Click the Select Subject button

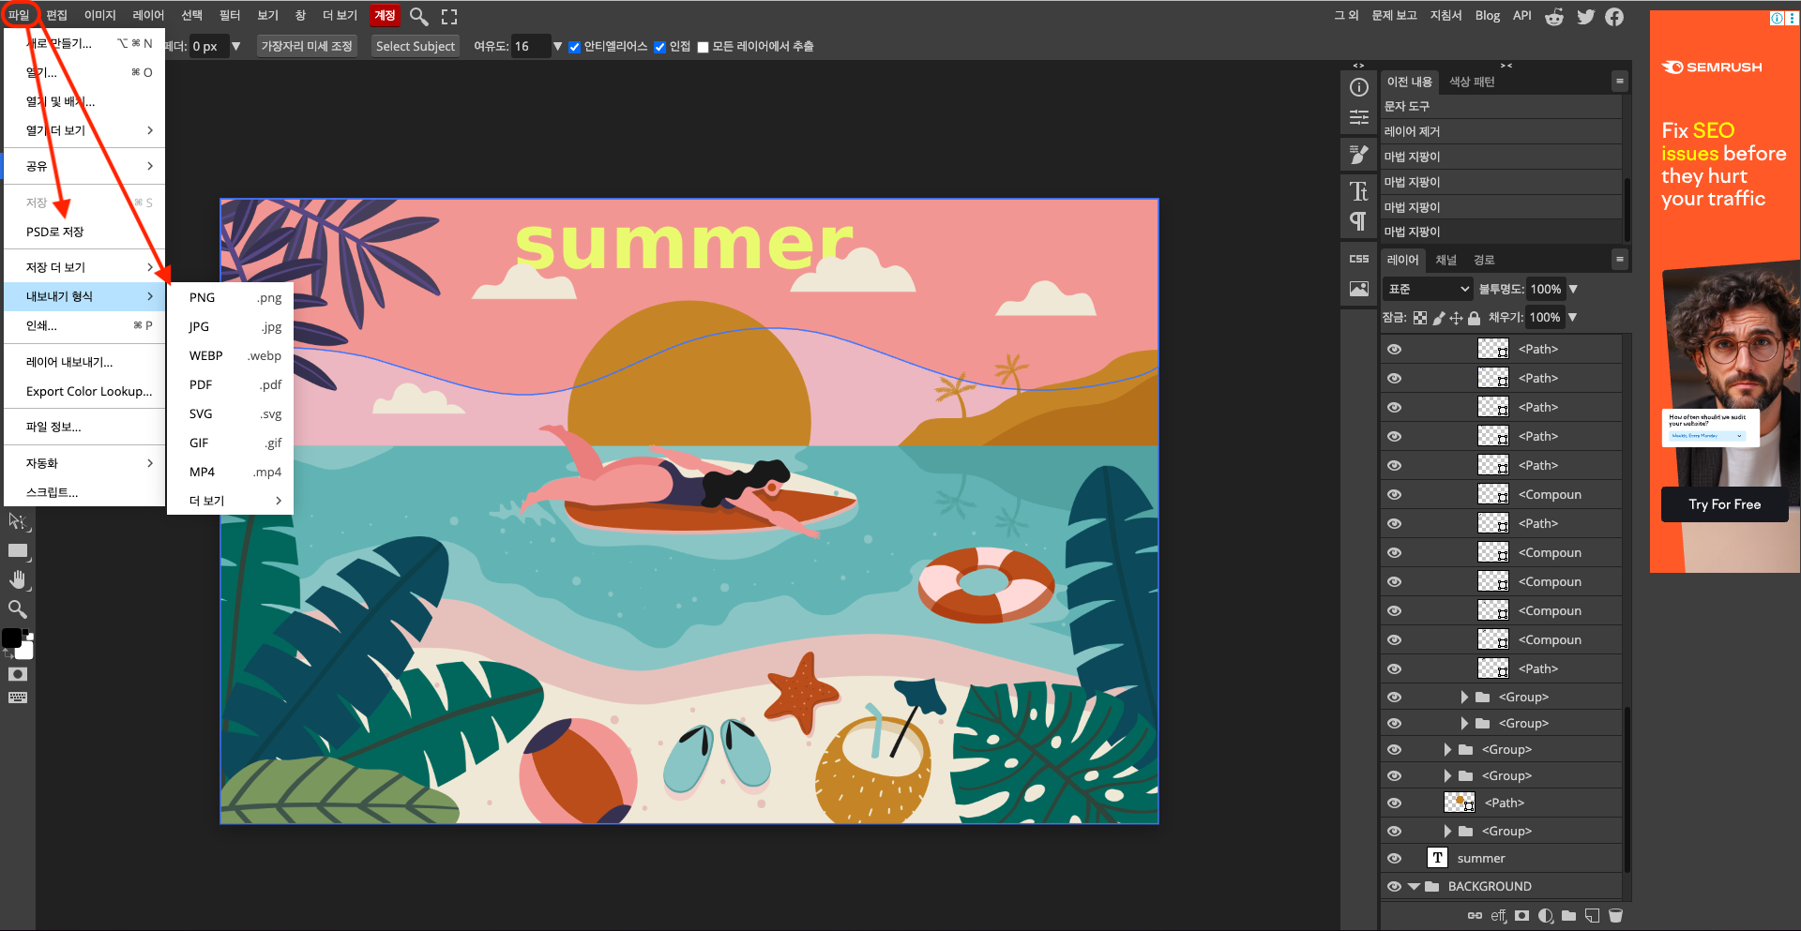415,46
